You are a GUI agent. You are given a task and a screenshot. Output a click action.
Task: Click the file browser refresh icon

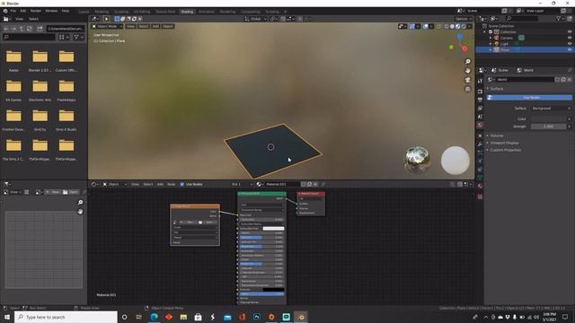30,29
